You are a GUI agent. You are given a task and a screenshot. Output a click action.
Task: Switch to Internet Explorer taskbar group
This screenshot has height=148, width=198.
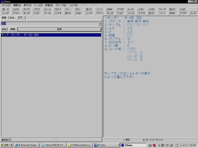[27, 145]
